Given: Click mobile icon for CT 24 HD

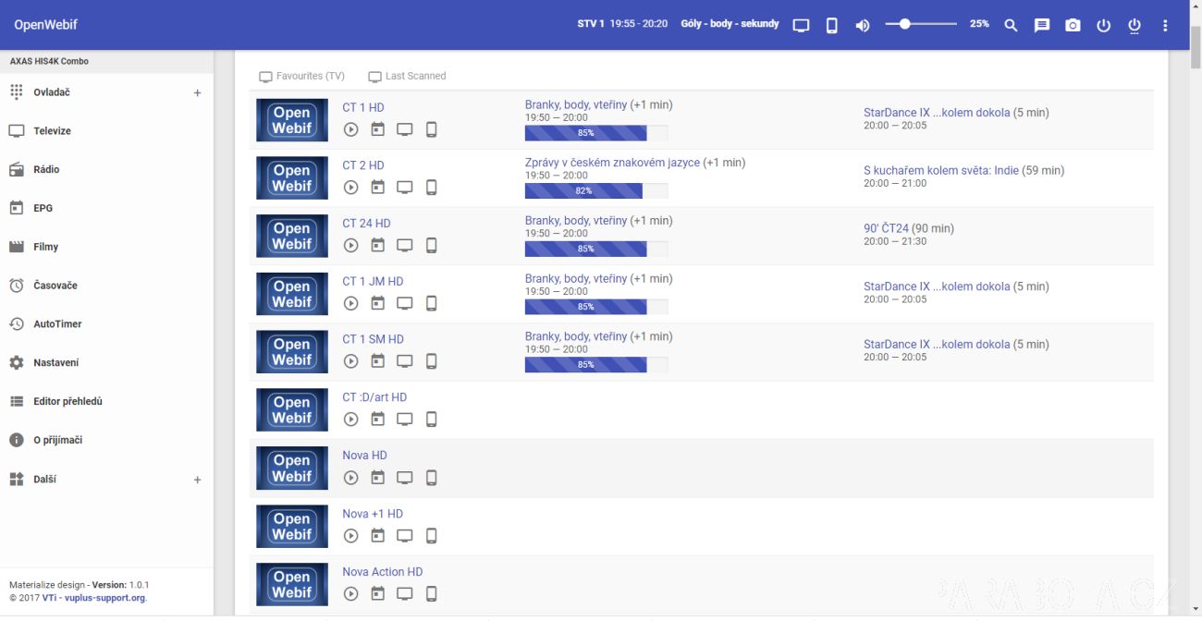Looking at the screenshot, I should [x=431, y=245].
